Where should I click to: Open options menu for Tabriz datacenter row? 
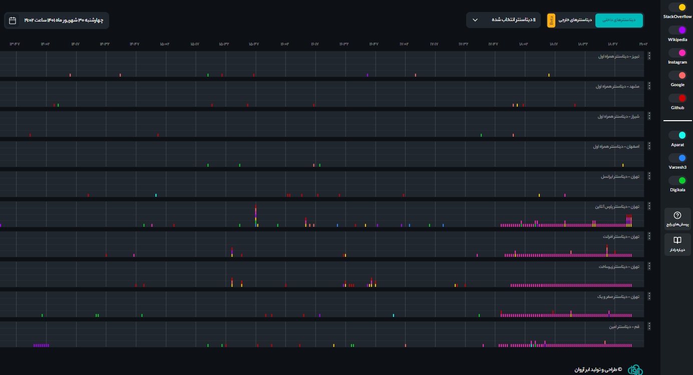tap(649, 56)
